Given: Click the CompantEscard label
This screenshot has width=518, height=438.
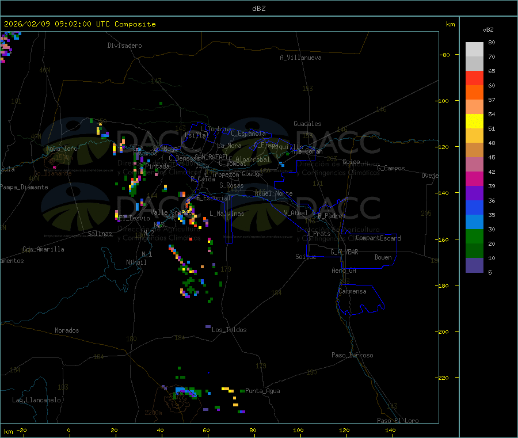Looking at the screenshot, I should (x=378, y=238).
